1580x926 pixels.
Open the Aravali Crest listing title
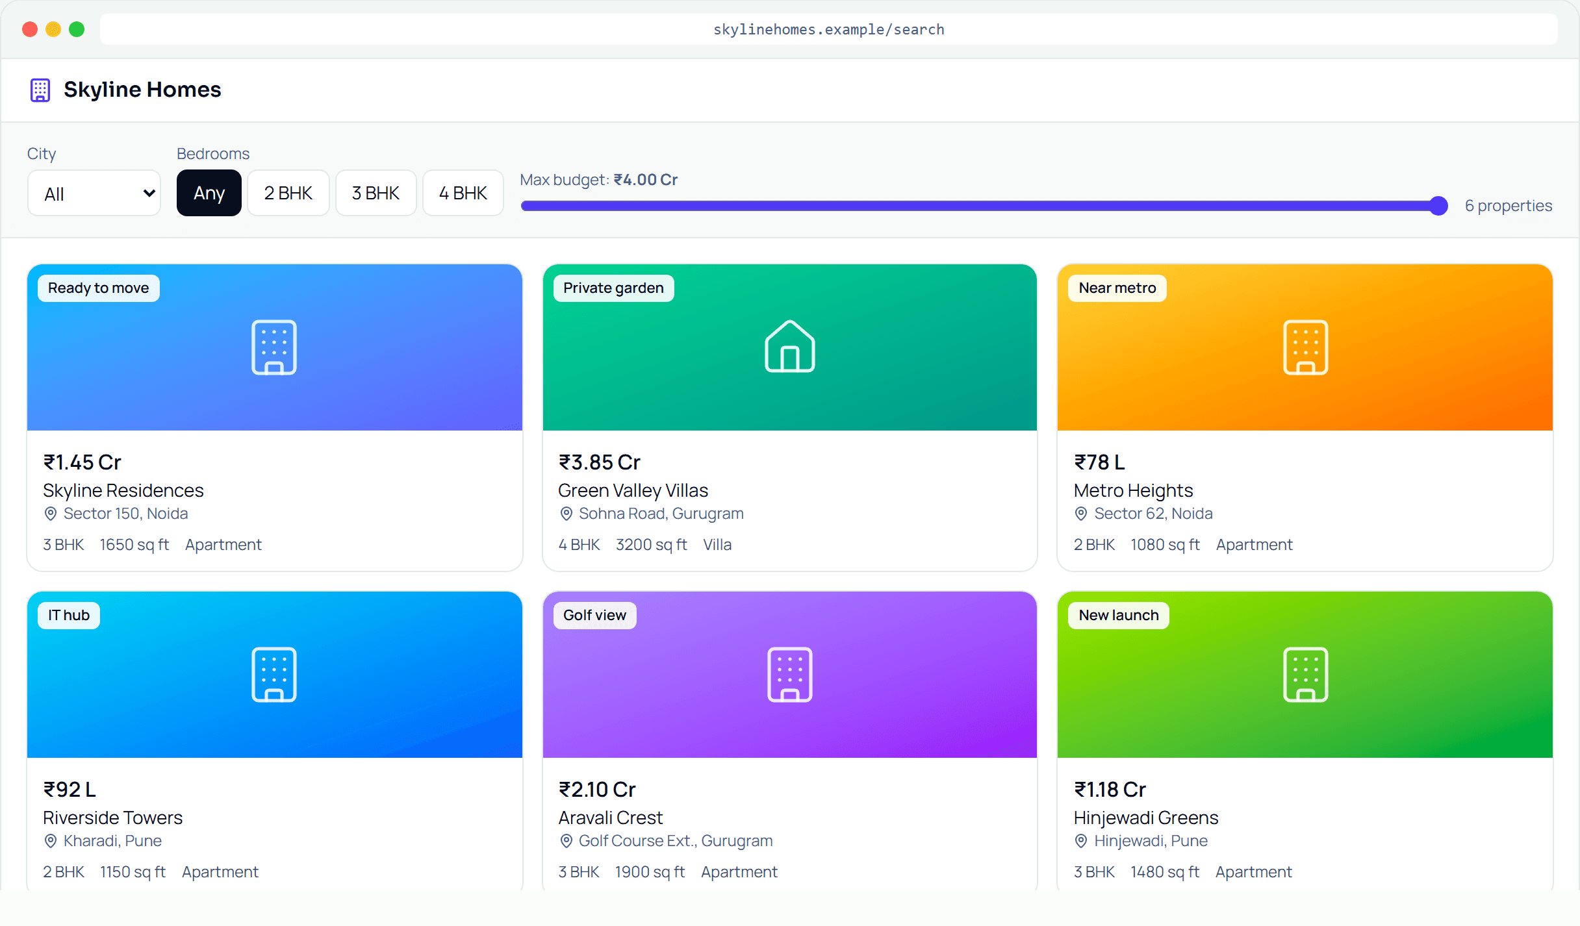(x=611, y=818)
